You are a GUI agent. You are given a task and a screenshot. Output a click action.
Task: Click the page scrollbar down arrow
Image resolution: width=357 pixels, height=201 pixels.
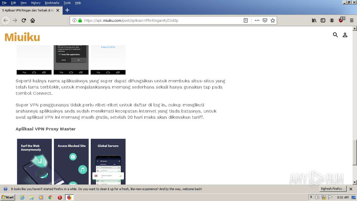pyautogui.click(x=355, y=182)
